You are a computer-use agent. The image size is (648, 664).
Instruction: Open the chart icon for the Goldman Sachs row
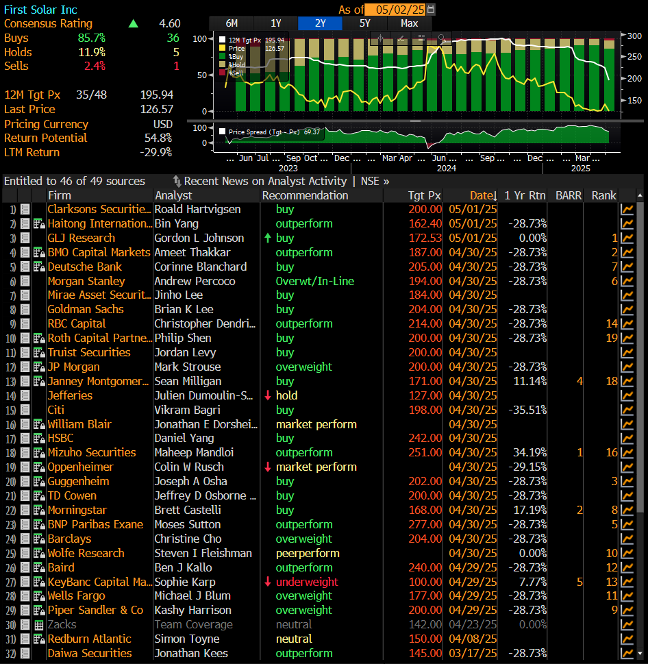tap(627, 309)
